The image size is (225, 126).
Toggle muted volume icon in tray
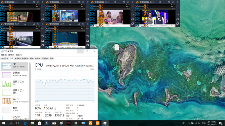tap(199, 123)
